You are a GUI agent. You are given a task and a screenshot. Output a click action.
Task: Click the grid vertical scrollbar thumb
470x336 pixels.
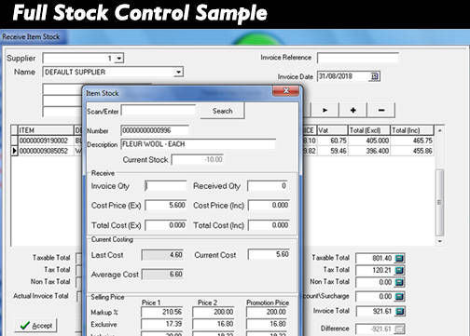[x=439, y=203]
